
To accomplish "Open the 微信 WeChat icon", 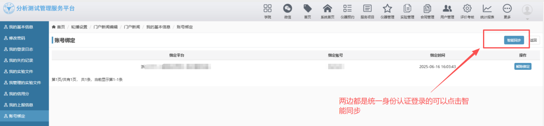I will [x=287, y=8].
